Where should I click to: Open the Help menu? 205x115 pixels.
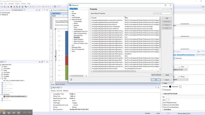tap(29, 4)
